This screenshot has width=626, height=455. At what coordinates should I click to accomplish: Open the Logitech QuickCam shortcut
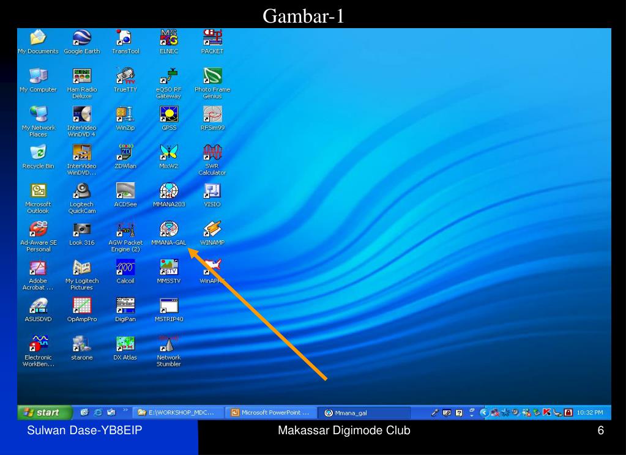[x=82, y=198]
